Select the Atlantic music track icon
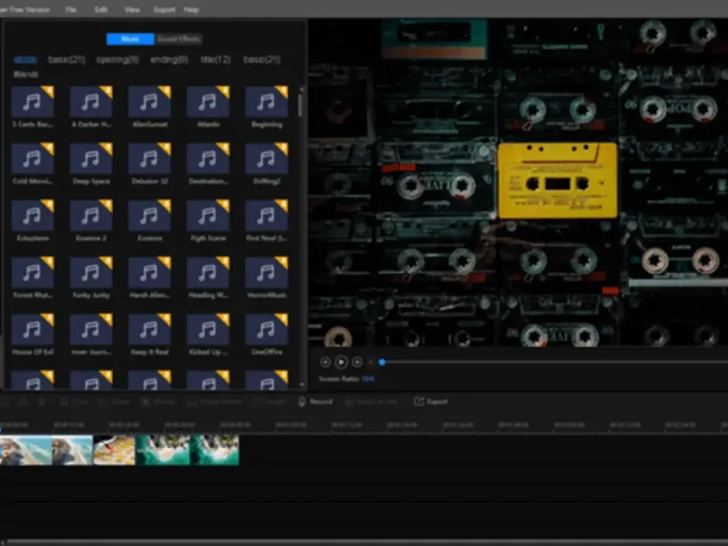This screenshot has width=728, height=546. click(x=207, y=103)
